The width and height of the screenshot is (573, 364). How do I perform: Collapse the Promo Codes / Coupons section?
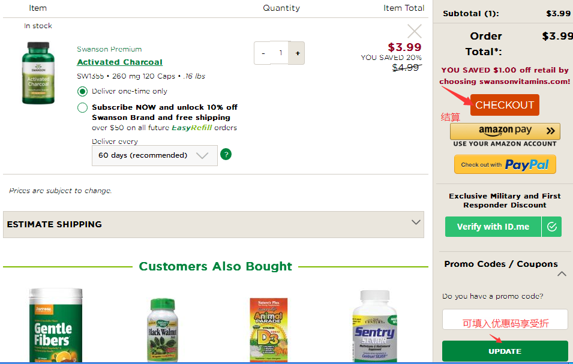click(562, 273)
